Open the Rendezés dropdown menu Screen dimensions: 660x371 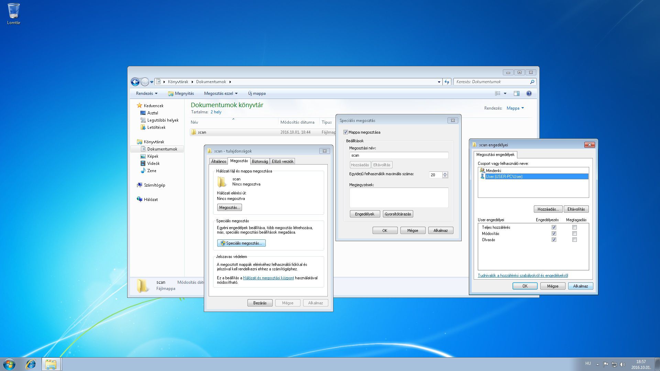147,93
